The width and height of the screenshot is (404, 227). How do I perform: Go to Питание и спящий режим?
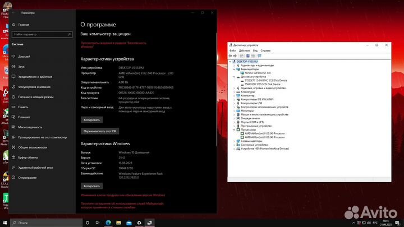36,97
